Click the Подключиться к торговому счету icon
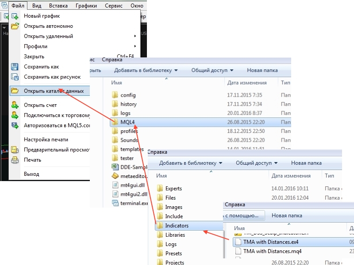354x265 pixels. (x=15, y=115)
